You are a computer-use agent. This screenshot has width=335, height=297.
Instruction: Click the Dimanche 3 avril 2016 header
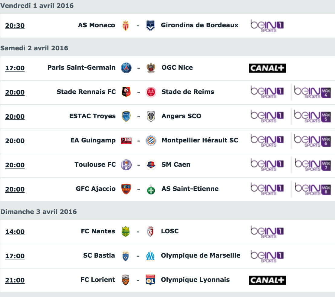[x=39, y=212]
